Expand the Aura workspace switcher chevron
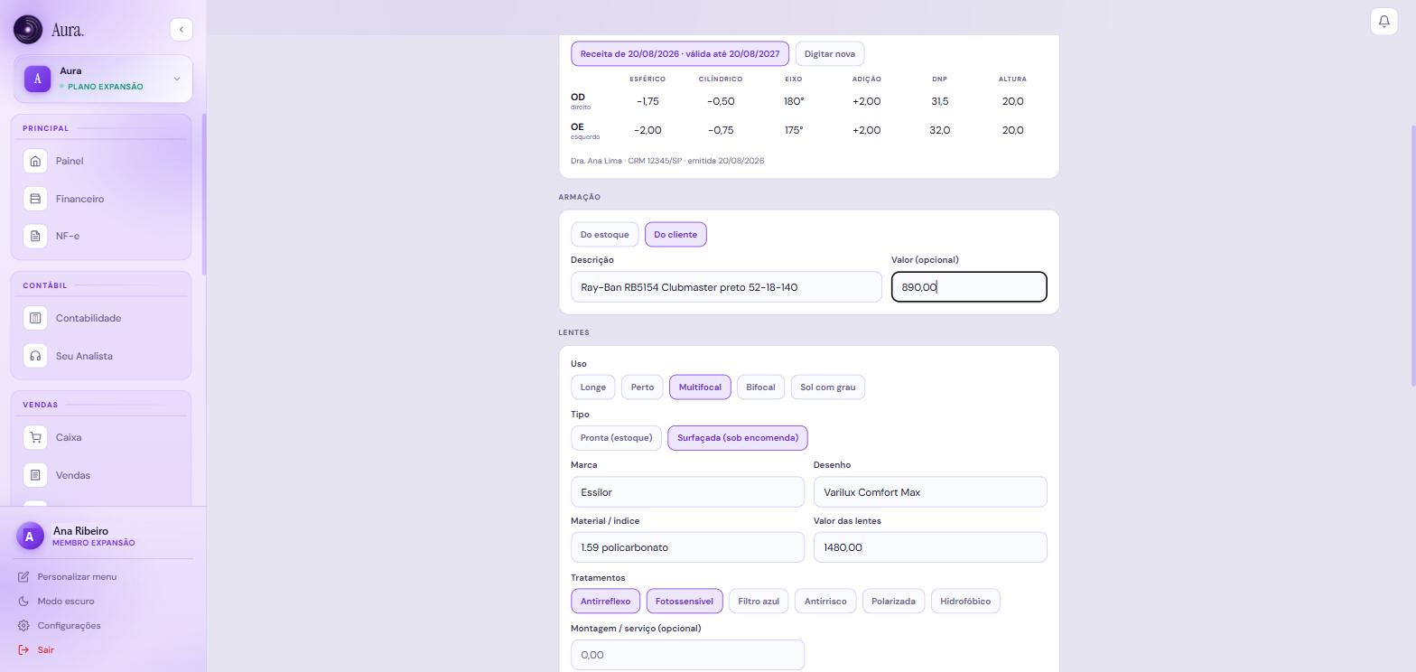Image resolution: width=1416 pixels, height=672 pixels. tap(176, 79)
